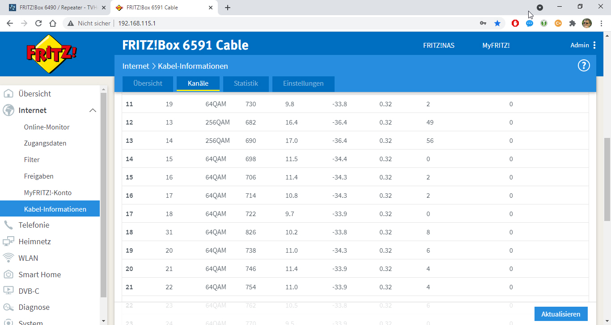Image resolution: width=611 pixels, height=325 pixels.
Task: Close the FRITZ!Box 6591 Cable tab
Action: (x=211, y=8)
